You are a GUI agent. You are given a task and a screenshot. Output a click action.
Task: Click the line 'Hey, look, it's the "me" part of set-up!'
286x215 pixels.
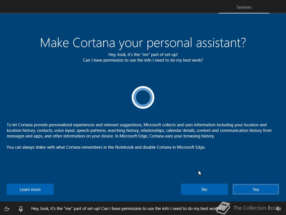[x=143, y=55]
